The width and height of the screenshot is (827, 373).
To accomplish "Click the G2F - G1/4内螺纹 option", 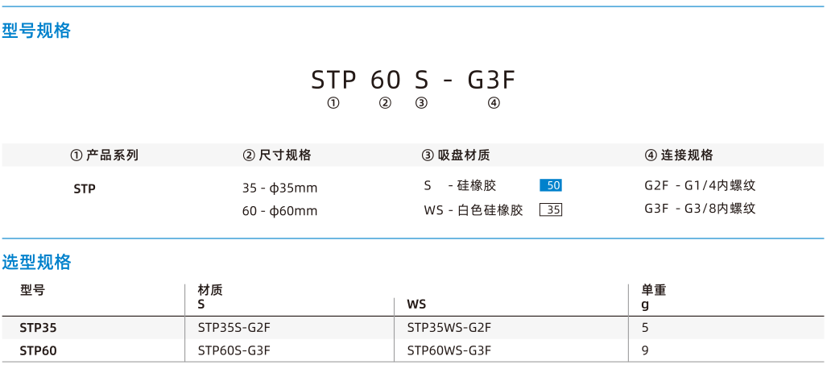I will coord(700,186).
